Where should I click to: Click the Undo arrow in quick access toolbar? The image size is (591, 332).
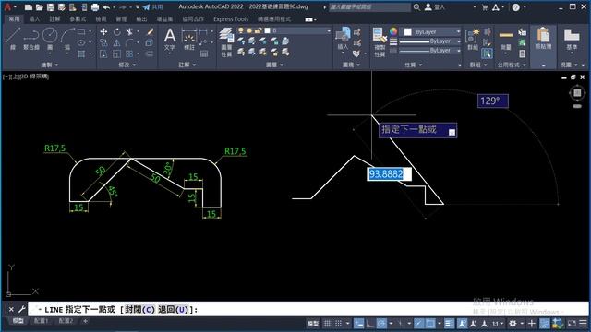pyautogui.click(x=107, y=7)
